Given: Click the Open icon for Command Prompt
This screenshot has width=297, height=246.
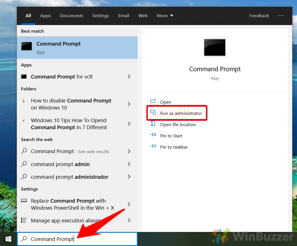Looking at the screenshot, I should (153, 102).
